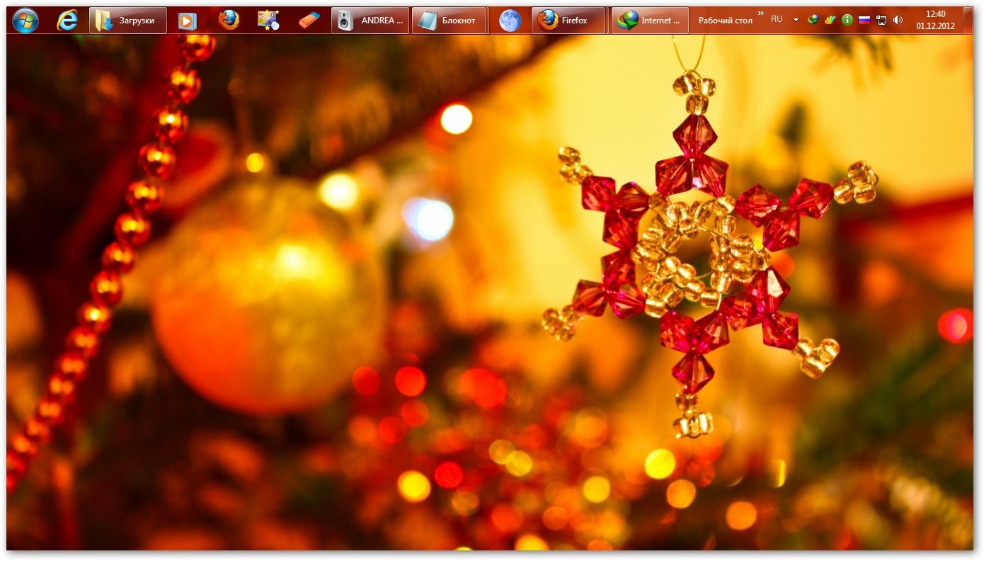The width and height of the screenshot is (984, 561).
Task: Open the Загрузки folder taskbar button
Action: [128, 21]
